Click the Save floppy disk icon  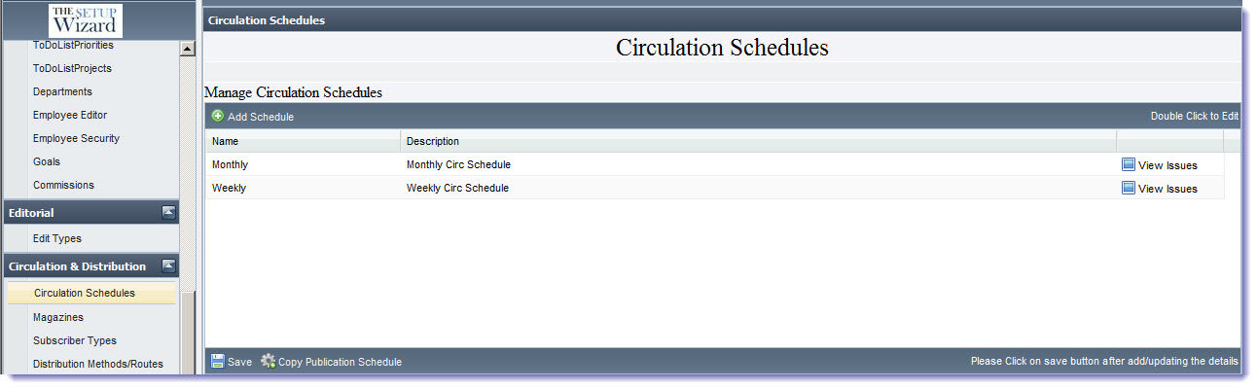pos(218,361)
